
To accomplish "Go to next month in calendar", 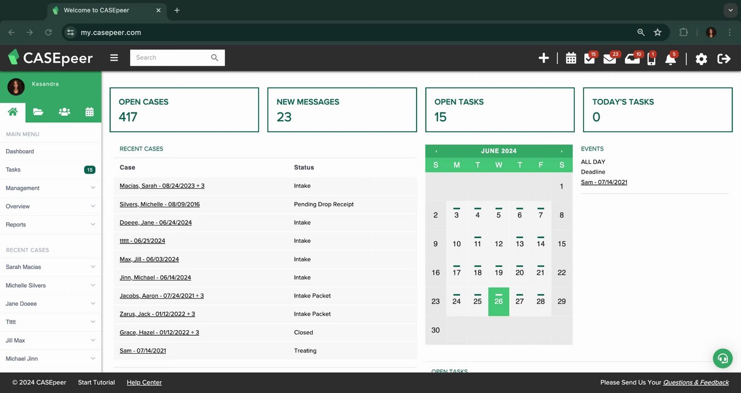I will coord(562,151).
